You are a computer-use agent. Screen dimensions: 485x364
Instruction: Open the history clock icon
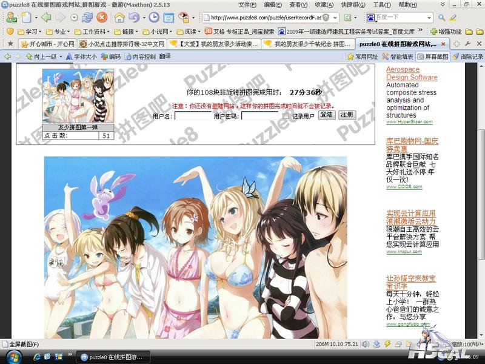(x=153, y=18)
